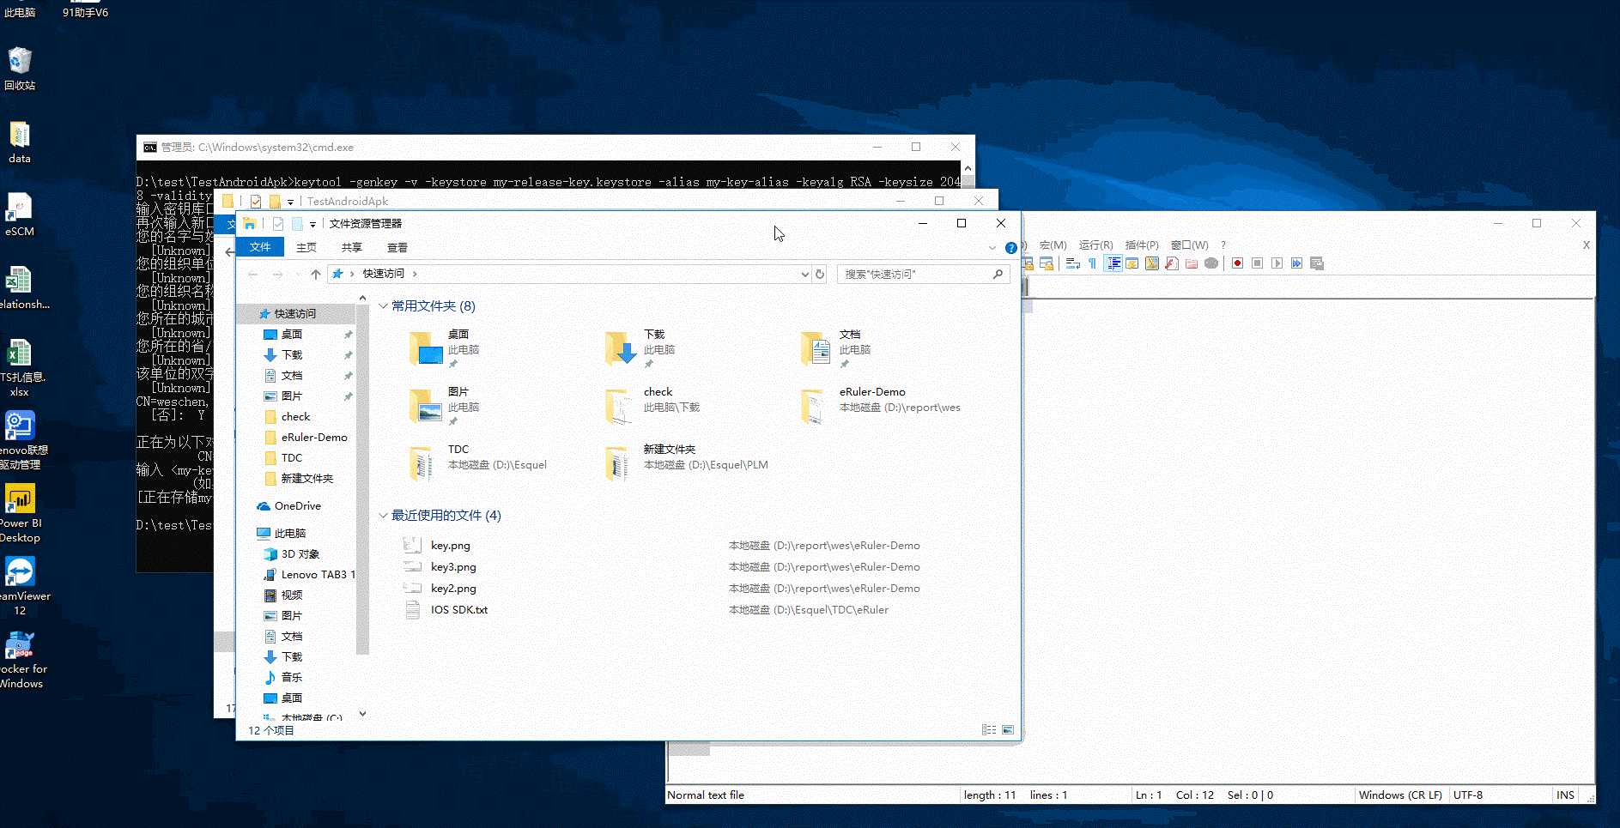Run macro multiple times in Notepad++
The width and height of the screenshot is (1620, 828).
[1296, 263]
